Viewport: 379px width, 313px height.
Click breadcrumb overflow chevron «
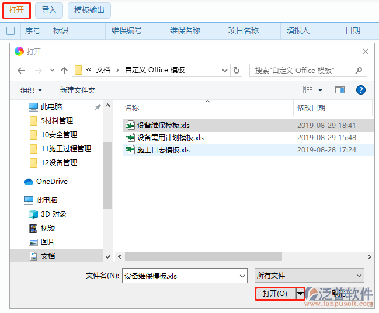pyautogui.click(x=89, y=70)
